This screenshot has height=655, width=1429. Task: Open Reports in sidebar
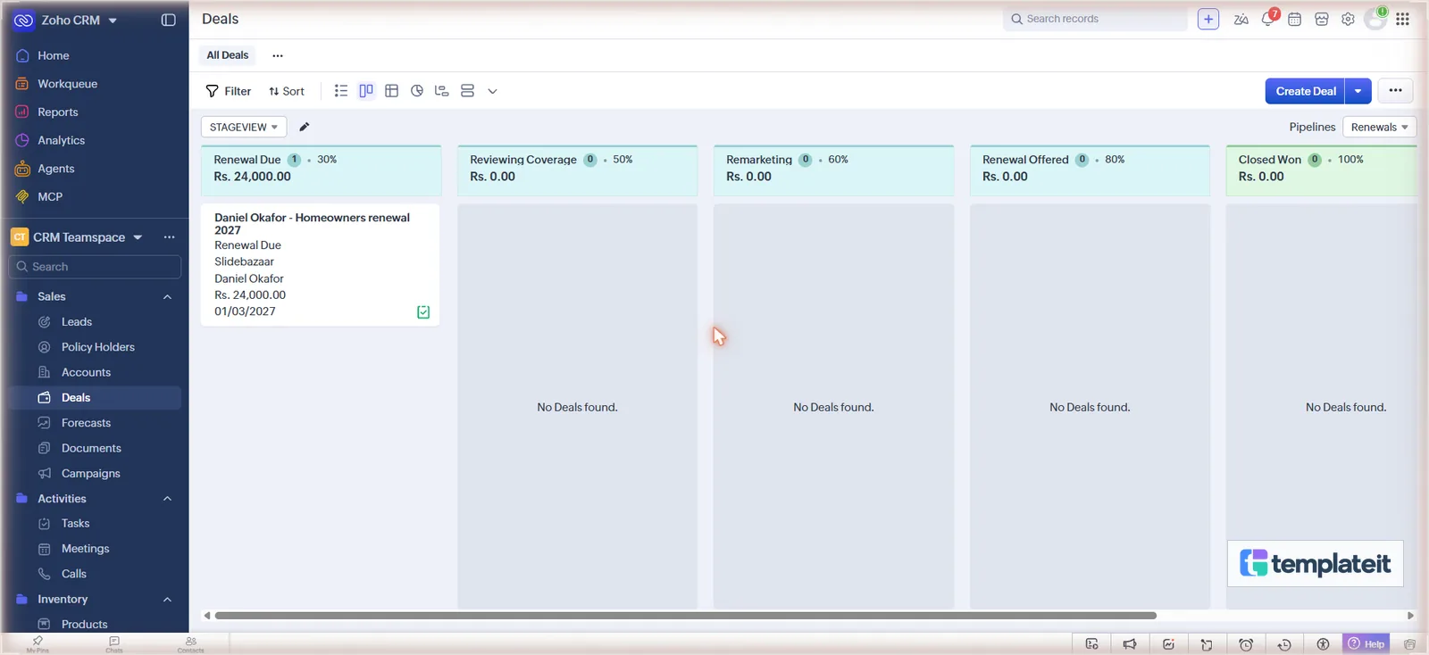[x=58, y=112]
